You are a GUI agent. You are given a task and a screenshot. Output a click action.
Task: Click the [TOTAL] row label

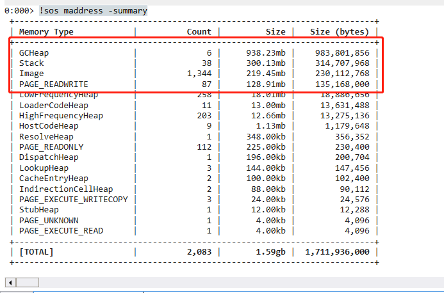37,252
